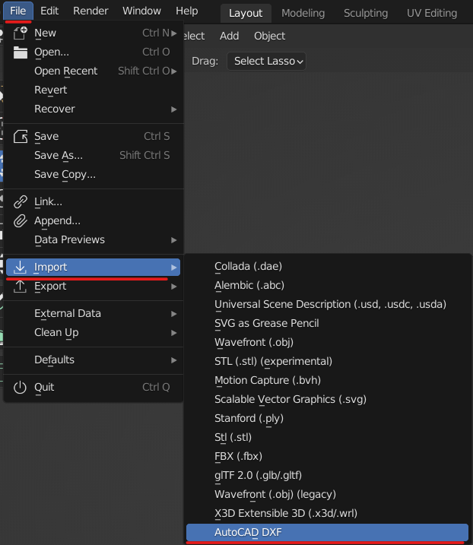Switch to the Modeling workspace tab

(x=303, y=13)
